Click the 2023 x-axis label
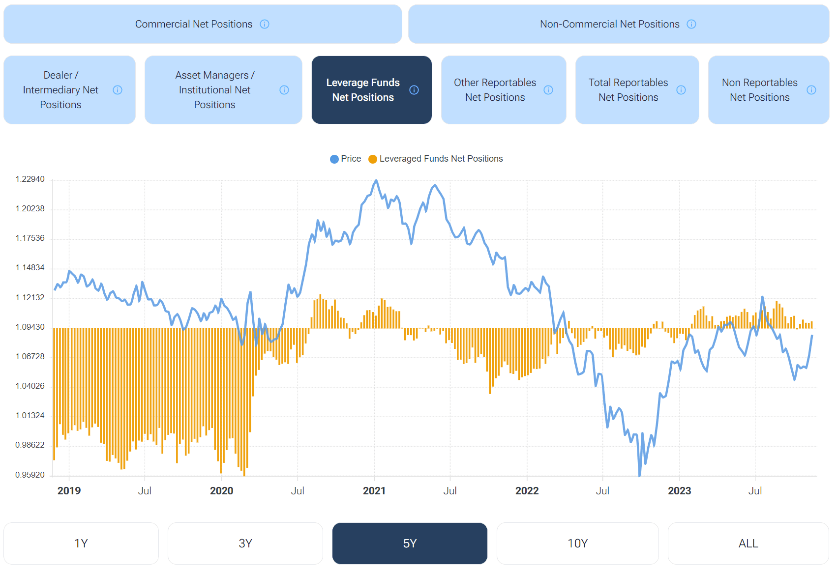This screenshot has height=571, width=837. point(679,491)
